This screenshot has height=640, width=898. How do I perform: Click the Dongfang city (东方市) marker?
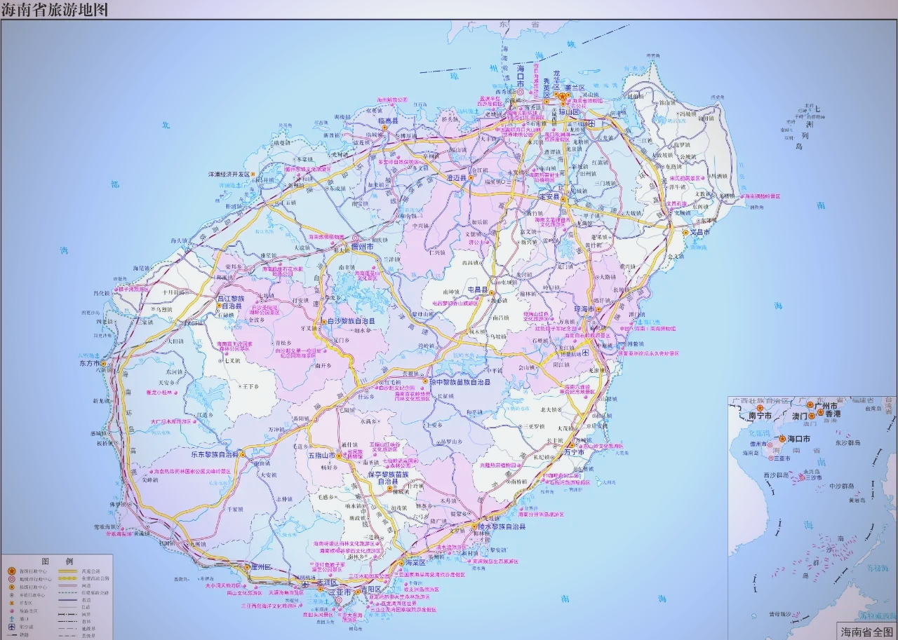104,364
